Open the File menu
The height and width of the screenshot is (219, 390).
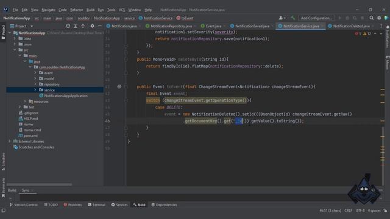pyautogui.click(x=15, y=10)
